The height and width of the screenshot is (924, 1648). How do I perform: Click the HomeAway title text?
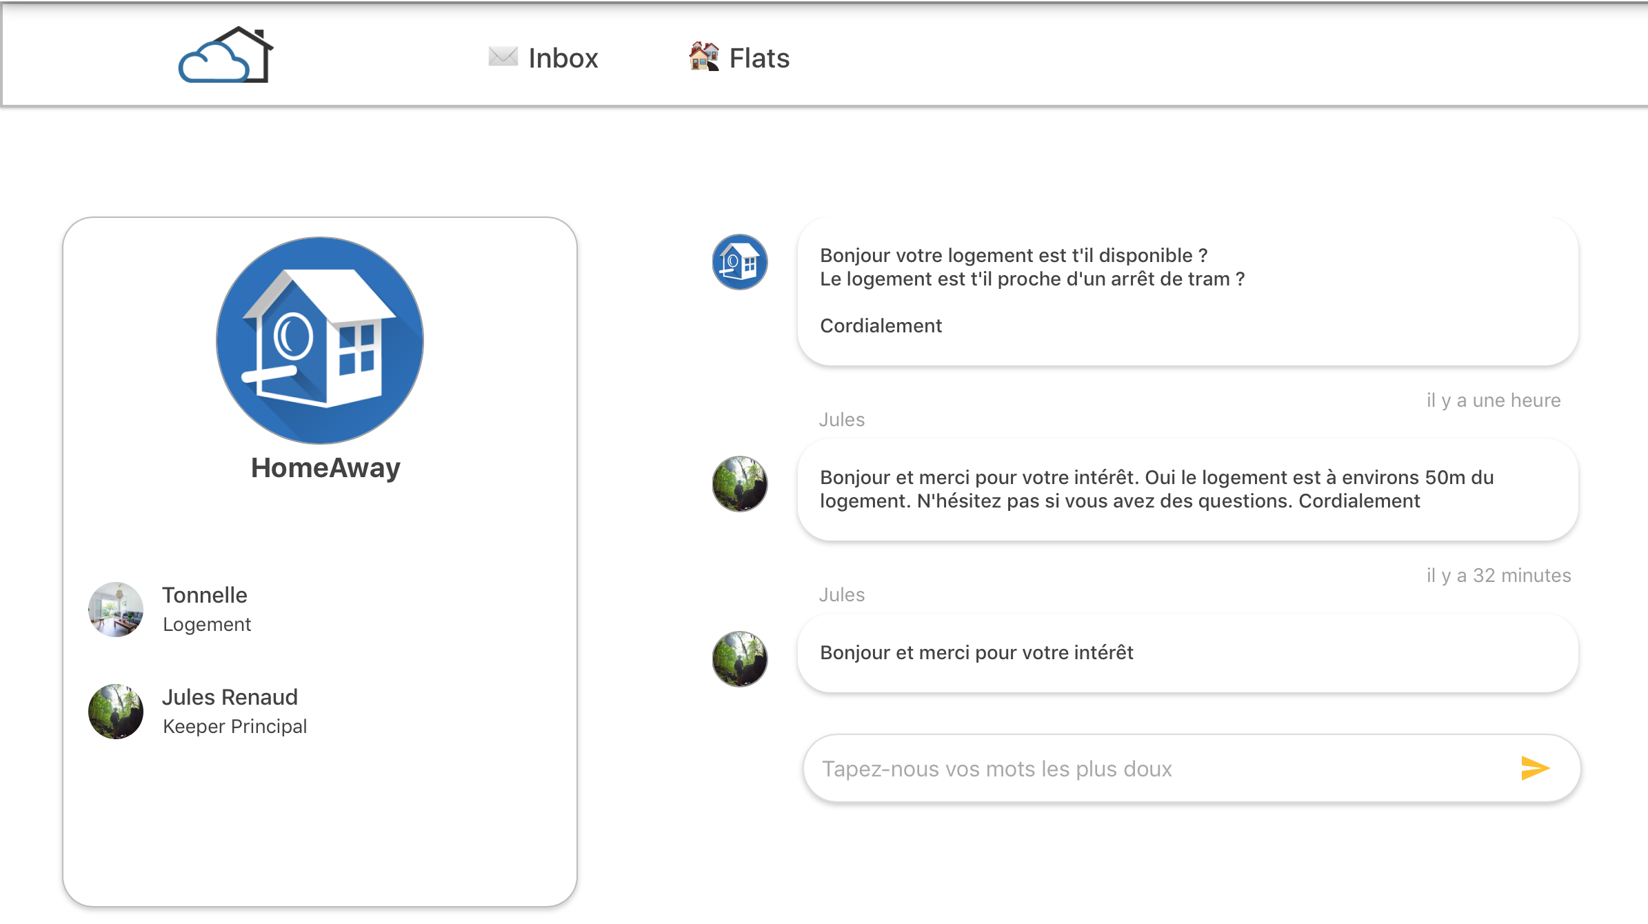(325, 468)
